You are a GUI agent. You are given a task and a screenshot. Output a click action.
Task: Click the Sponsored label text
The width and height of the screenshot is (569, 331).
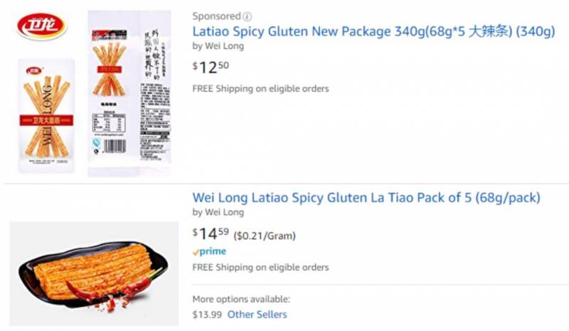[x=216, y=16]
